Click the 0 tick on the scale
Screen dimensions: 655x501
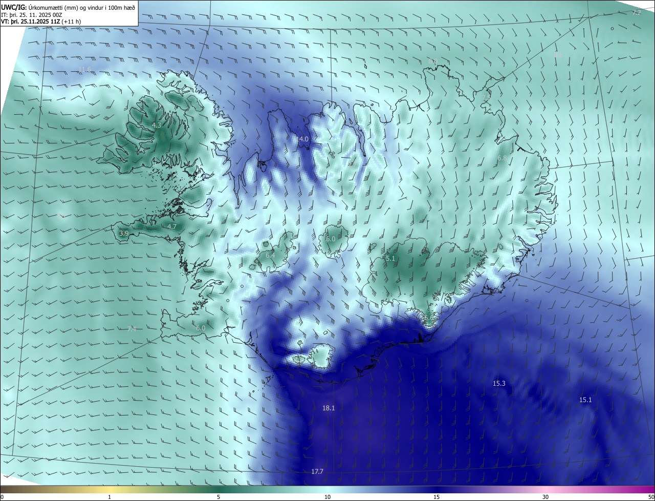pos(2,497)
